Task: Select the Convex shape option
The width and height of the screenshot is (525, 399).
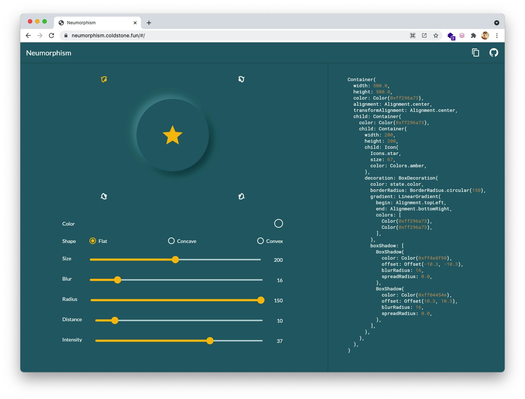Action: coord(260,241)
